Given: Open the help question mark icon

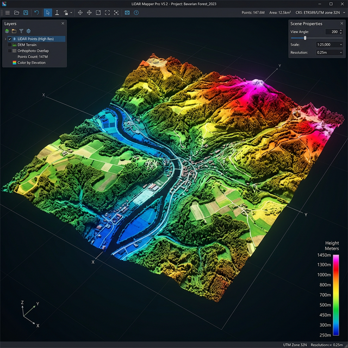Looking at the screenshot, I should click(x=136, y=12).
